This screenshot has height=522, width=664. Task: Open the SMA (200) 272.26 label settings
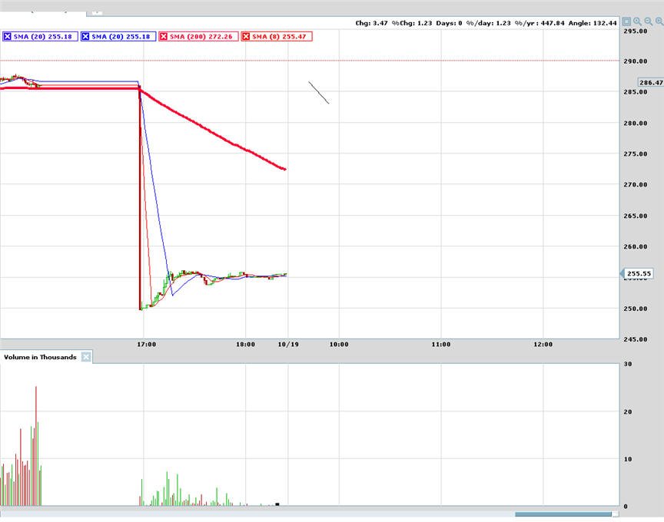point(201,37)
